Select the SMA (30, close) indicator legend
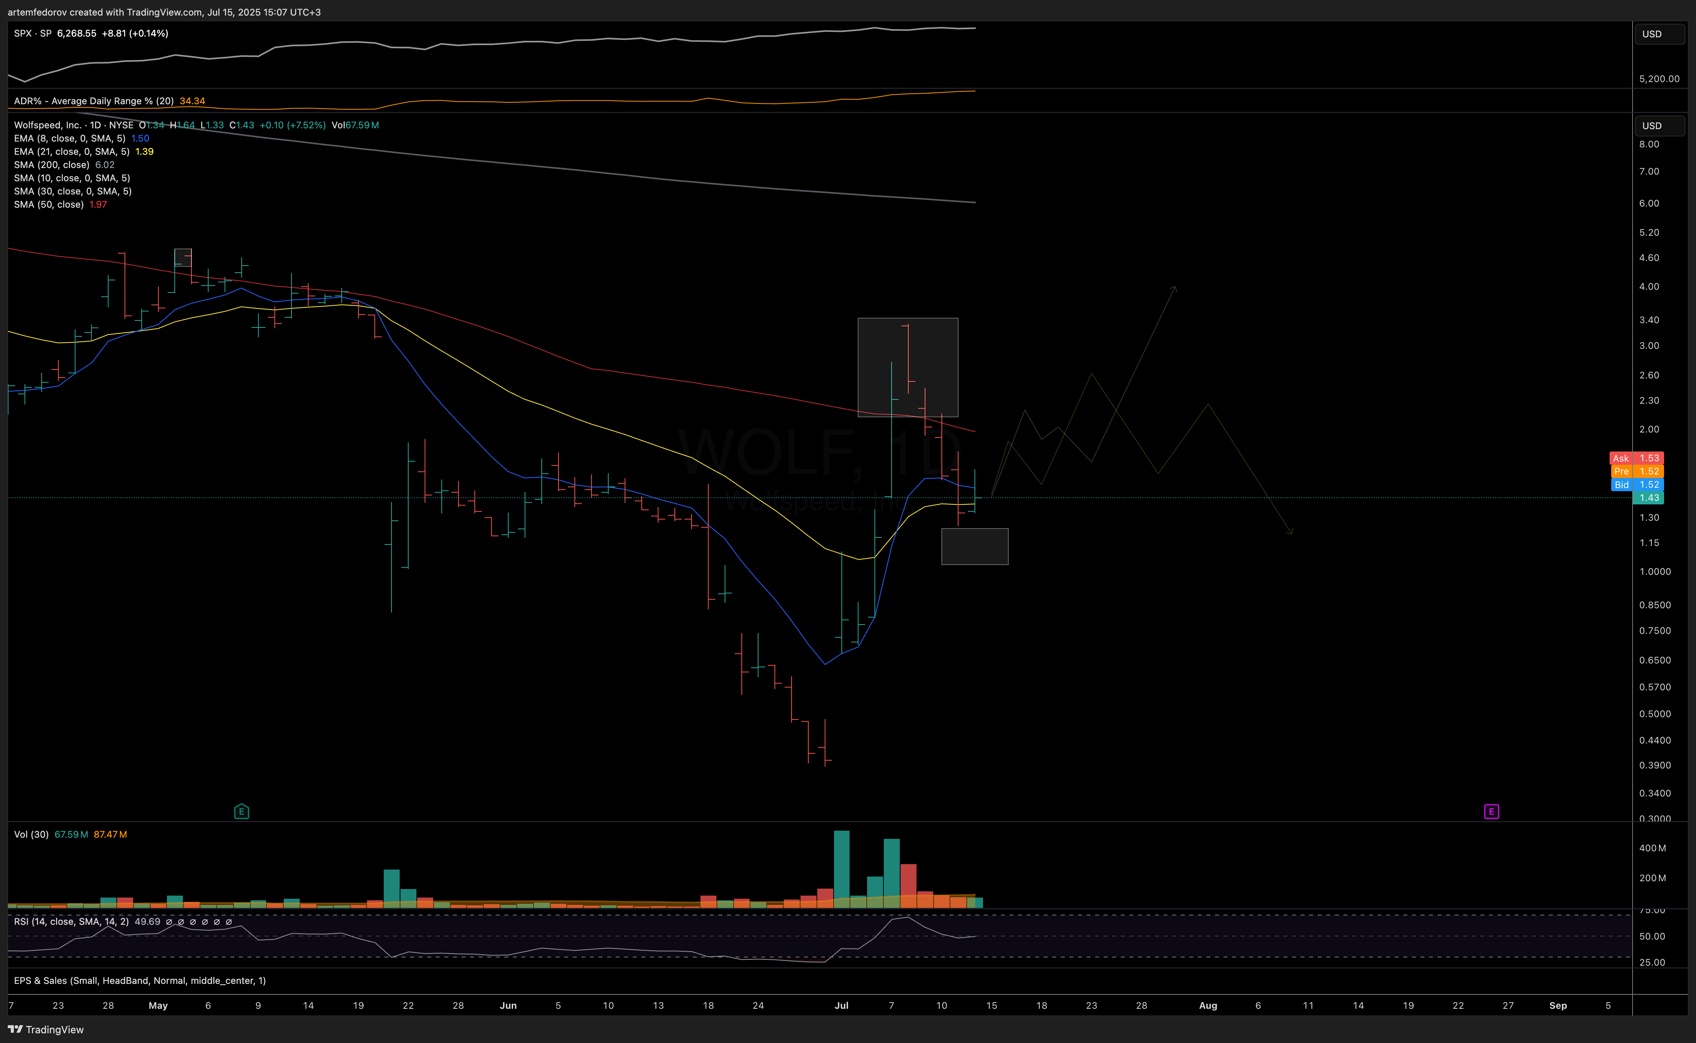 click(x=72, y=191)
